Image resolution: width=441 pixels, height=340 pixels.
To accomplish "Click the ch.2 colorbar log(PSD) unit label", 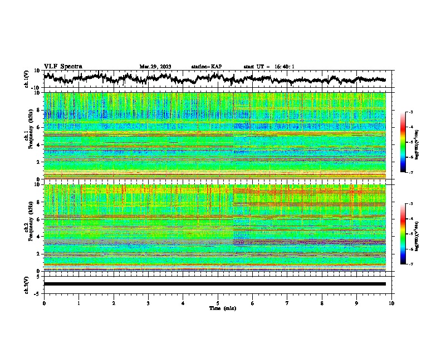I will 417,236.
